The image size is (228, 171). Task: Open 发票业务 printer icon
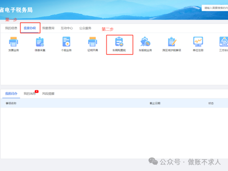tap(13, 42)
